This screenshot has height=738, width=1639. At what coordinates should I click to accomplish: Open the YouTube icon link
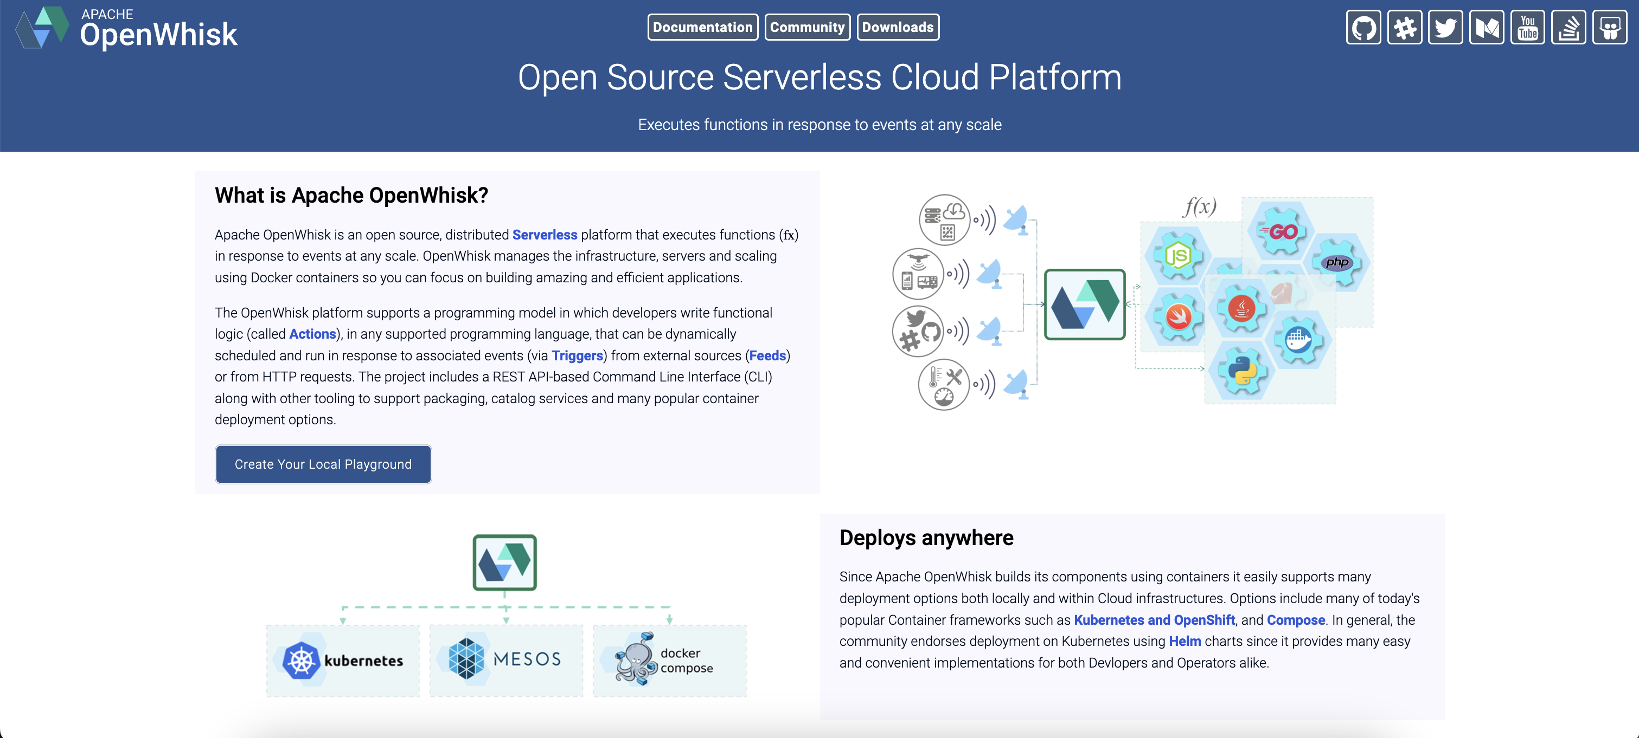1527,27
